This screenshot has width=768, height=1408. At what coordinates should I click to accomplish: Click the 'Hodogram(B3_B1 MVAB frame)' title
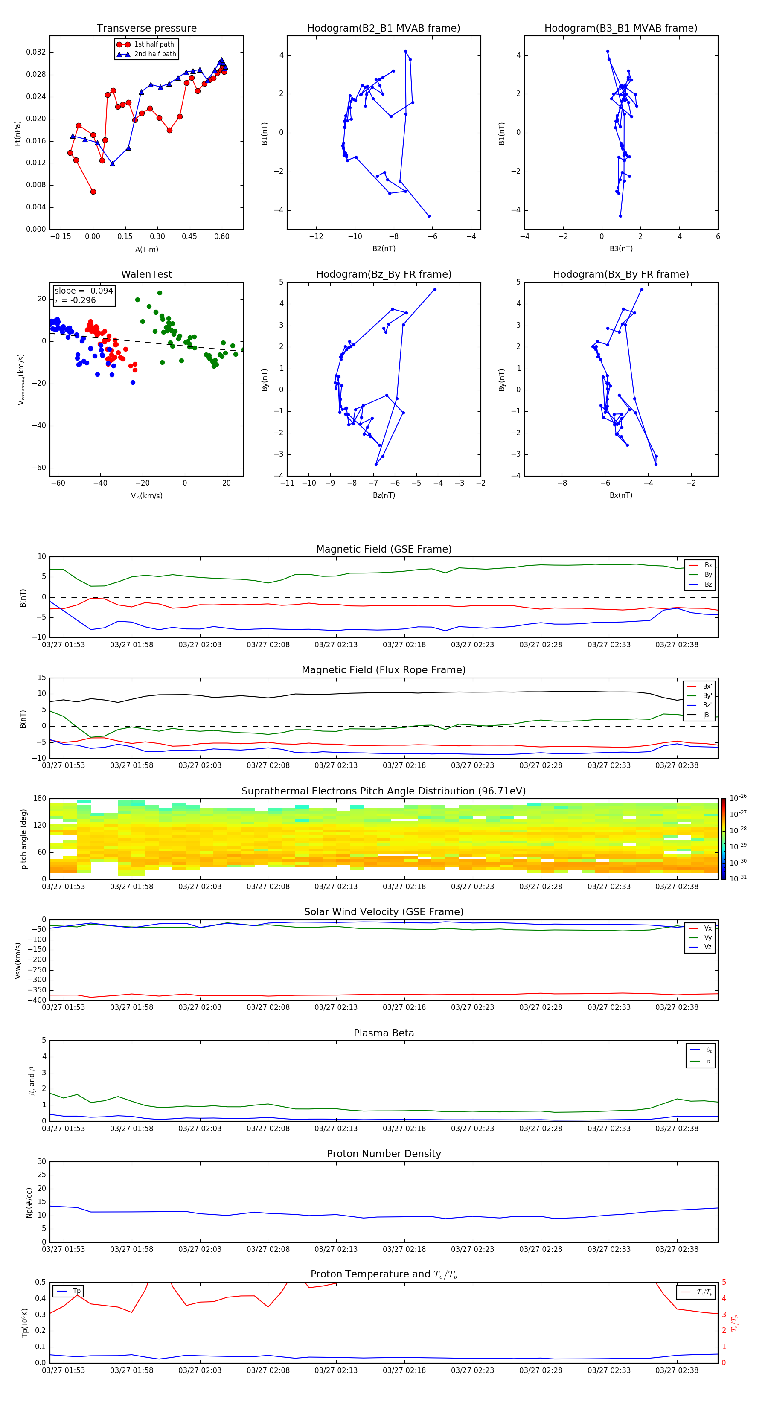(621, 29)
